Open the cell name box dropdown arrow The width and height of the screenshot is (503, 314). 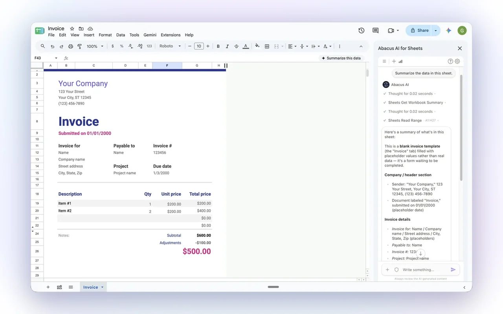tap(56, 58)
